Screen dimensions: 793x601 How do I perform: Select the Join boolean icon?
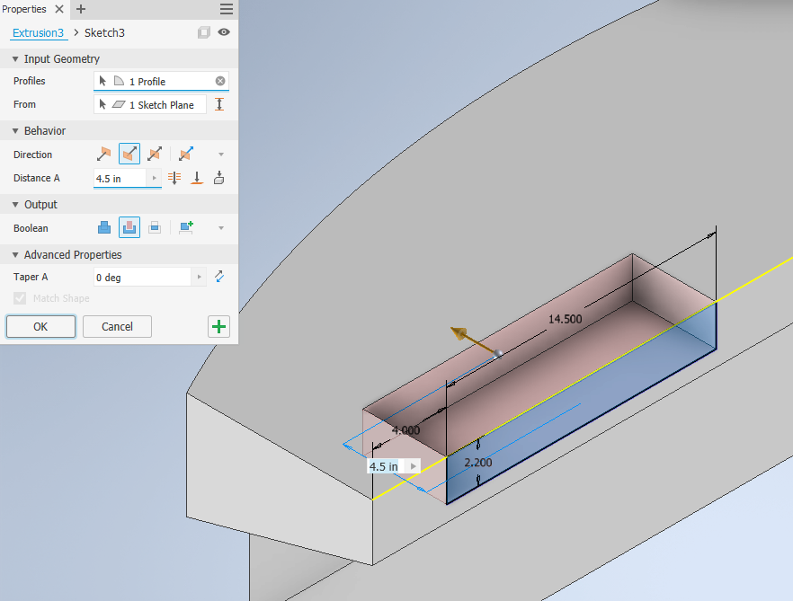(104, 228)
